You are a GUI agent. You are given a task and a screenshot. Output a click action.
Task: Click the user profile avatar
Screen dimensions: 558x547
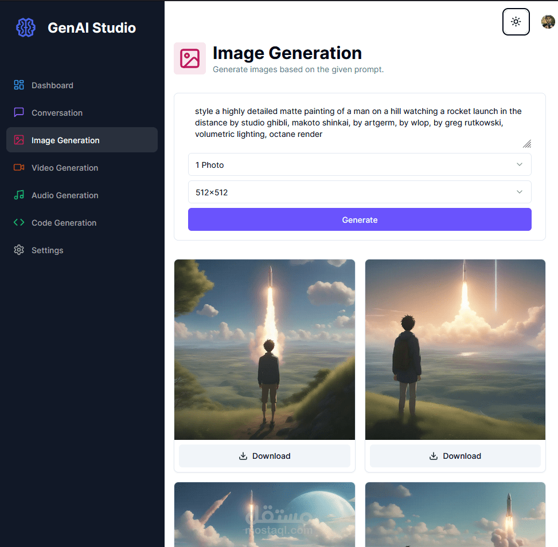click(548, 22)
